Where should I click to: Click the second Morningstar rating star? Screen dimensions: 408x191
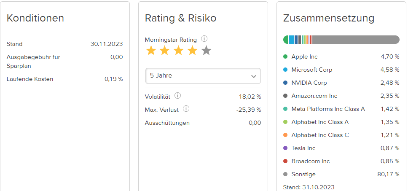click(x=164, y=51)
